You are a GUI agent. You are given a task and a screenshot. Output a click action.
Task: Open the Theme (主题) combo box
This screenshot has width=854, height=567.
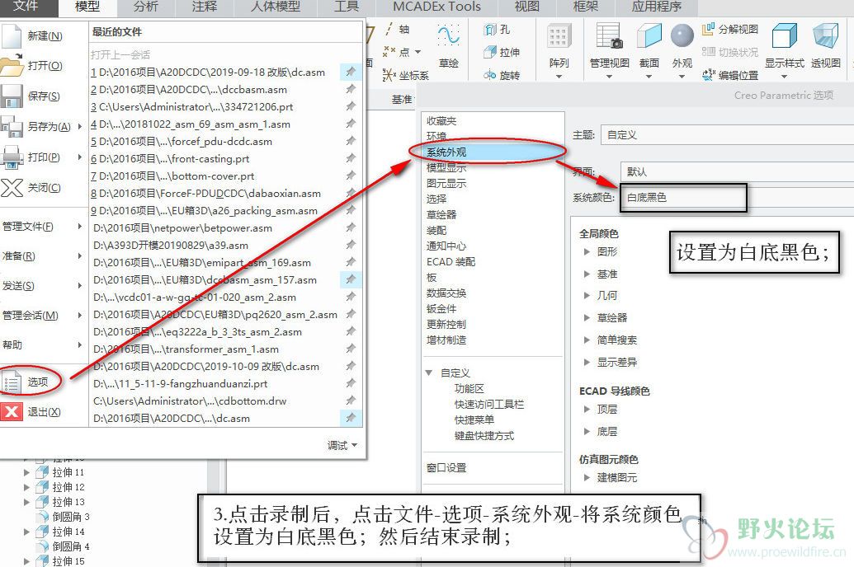(x=727, y=135)
